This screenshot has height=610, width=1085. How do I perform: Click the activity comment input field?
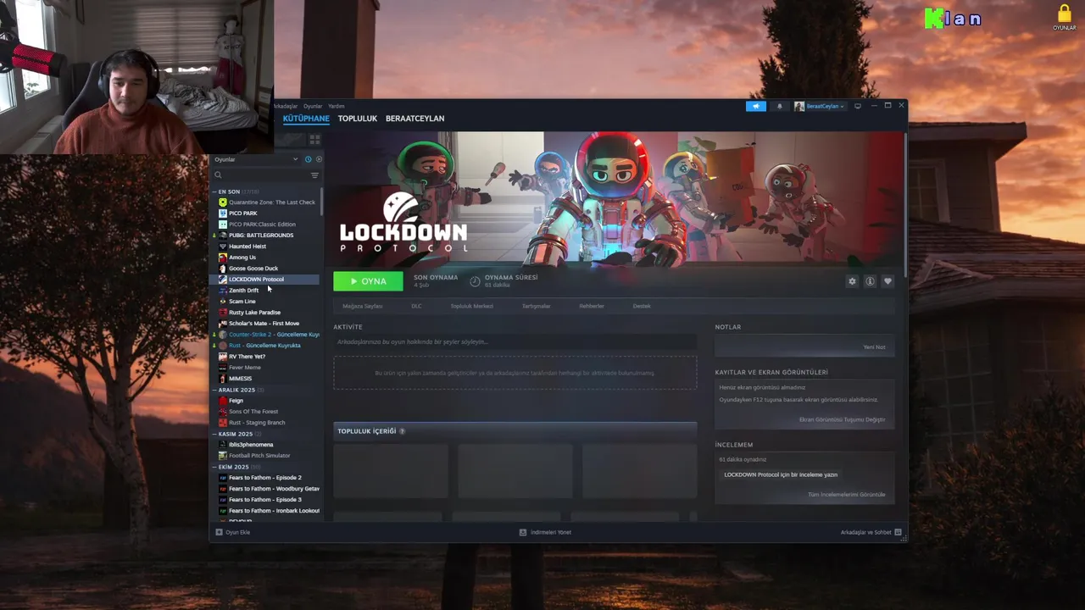click(515, 342)
